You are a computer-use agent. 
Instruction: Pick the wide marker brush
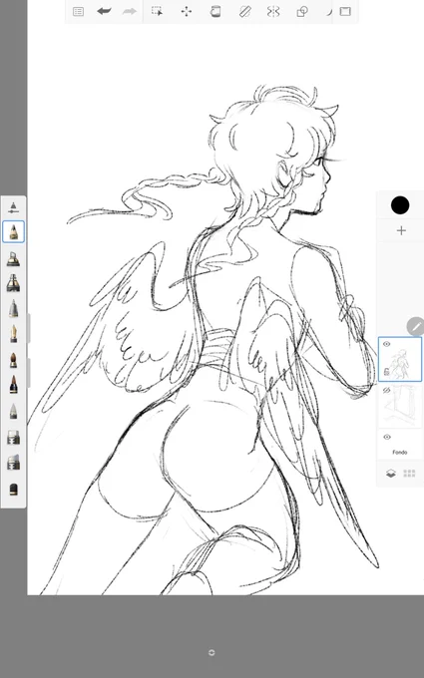(x=13, y=283)
